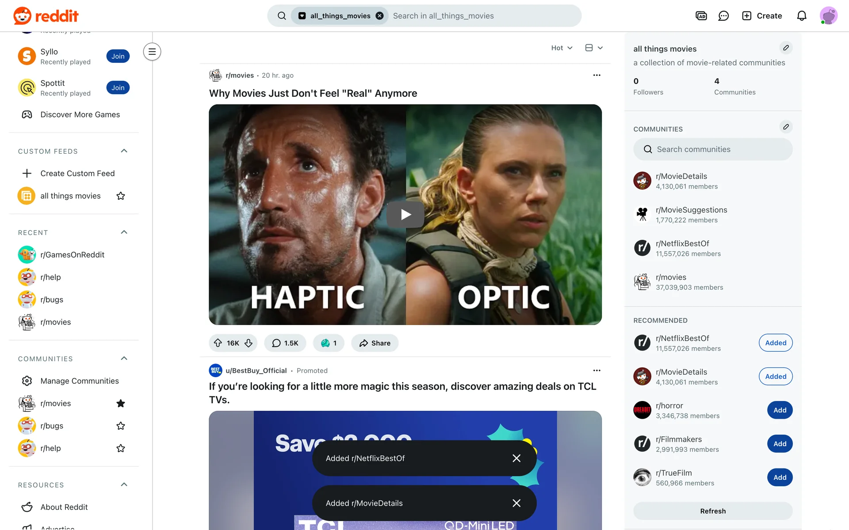Image resolution: width=849 pixels, height=530 pixels.
Task: Open notifications bell
Action: click(x=802, y=16)
